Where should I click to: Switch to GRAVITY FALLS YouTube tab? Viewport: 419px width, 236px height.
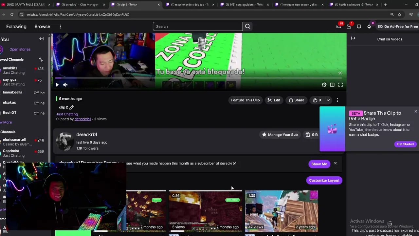pos(26,5)
